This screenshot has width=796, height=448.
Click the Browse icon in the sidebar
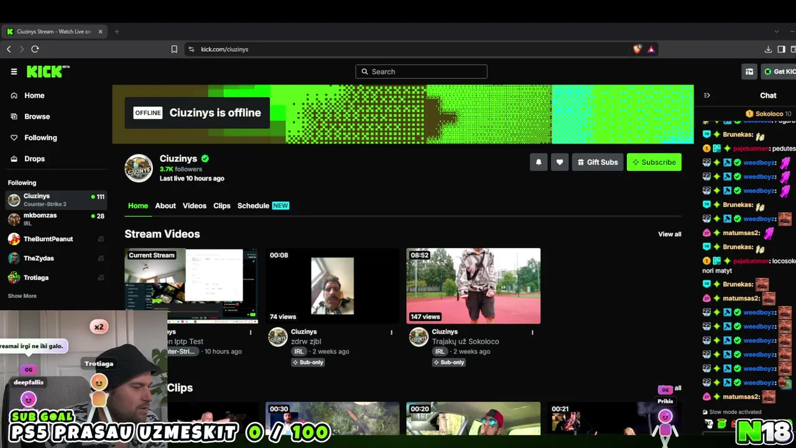pos(14,116)
